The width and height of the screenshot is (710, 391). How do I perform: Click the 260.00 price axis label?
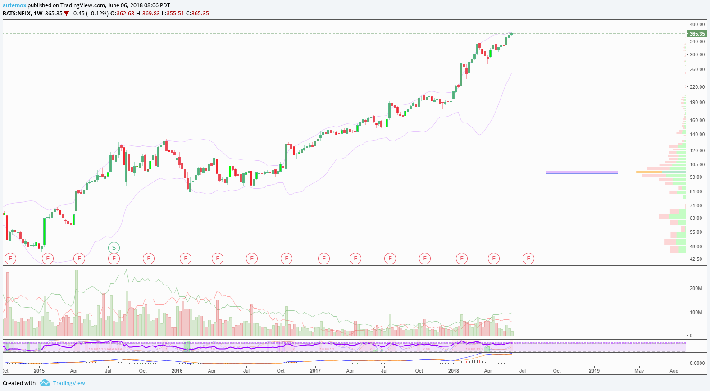pyautogui.click(x=697, y=69)
